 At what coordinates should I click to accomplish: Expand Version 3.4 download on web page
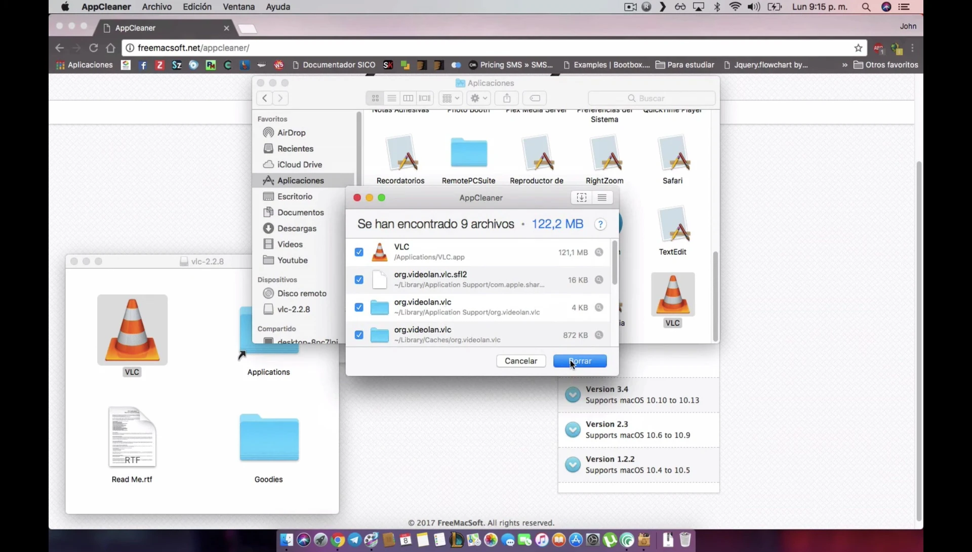(x=573, y=395)
